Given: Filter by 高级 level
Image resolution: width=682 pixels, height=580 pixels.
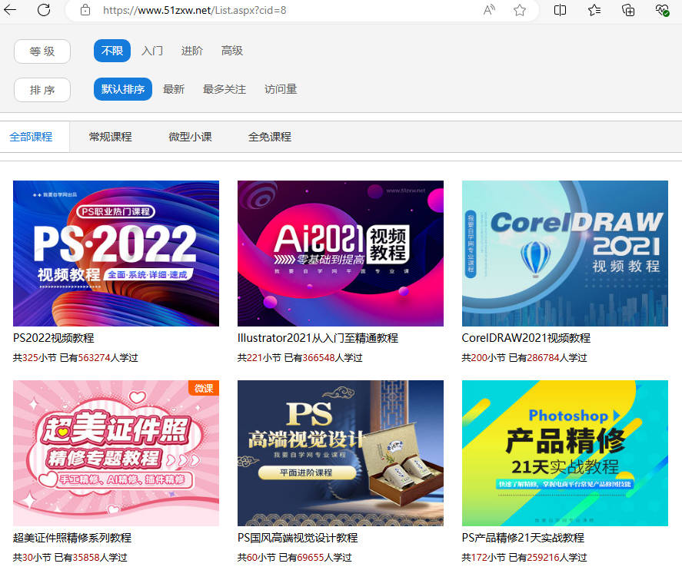Looking at the screenshot, I should [232, 51].
